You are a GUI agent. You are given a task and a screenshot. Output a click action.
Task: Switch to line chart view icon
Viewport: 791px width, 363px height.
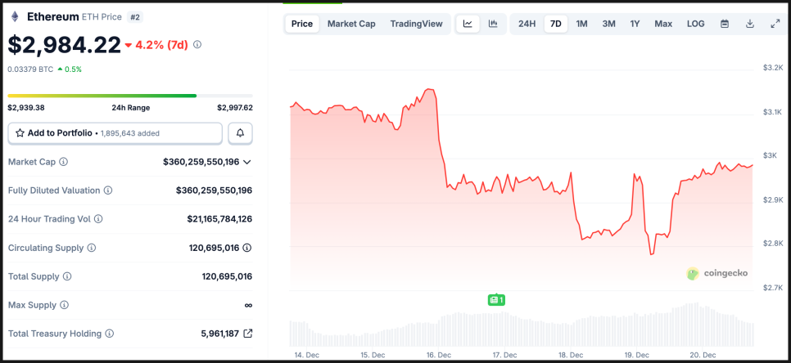(x=468, y=24)
